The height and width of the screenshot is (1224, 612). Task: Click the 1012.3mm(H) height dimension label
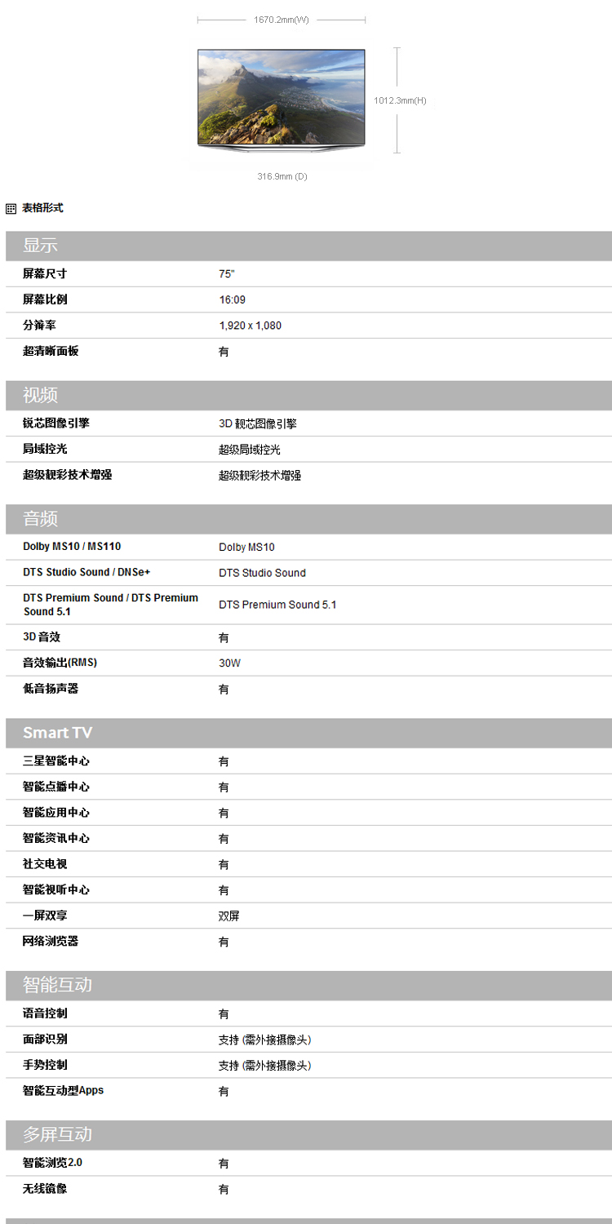tap(400, 101)
